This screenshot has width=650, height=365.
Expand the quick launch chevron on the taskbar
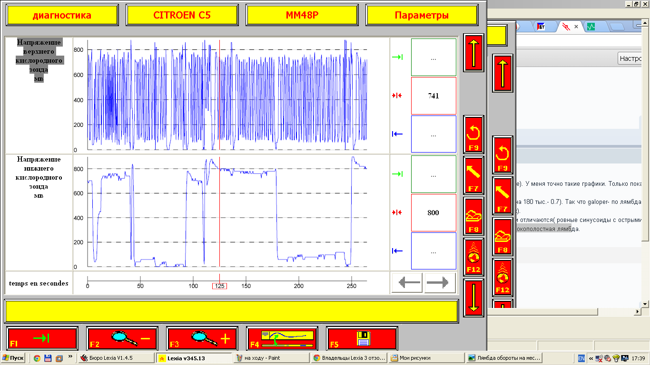tap(70, 356)
